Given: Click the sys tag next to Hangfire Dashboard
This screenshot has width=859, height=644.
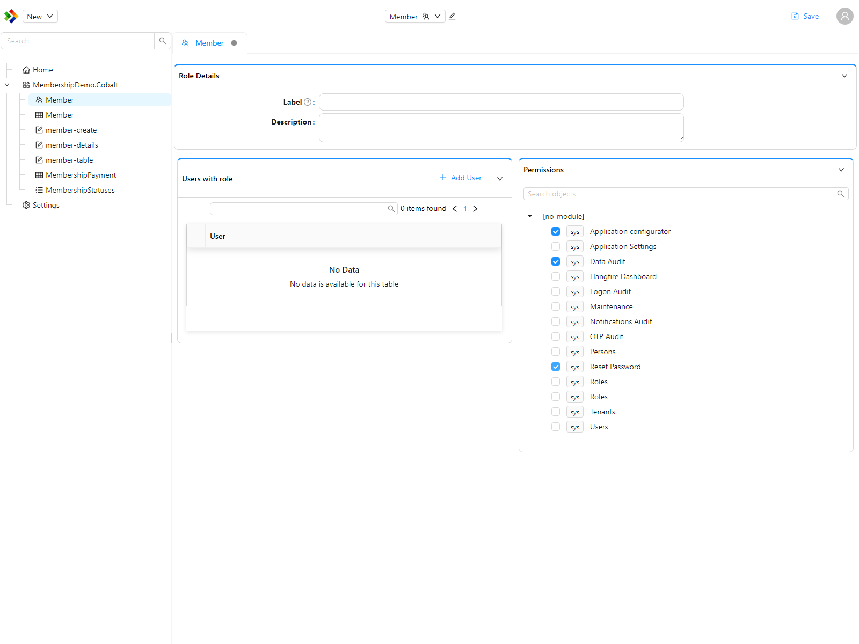Looking at the screenshot, I should pyautogui.click(x=575, y=277).
